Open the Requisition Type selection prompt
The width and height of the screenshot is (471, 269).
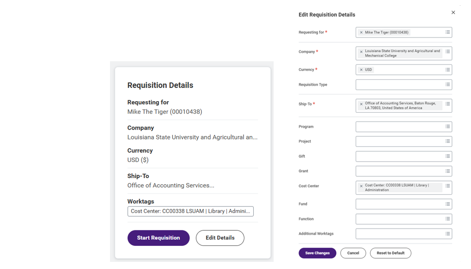tap(447, 84)
